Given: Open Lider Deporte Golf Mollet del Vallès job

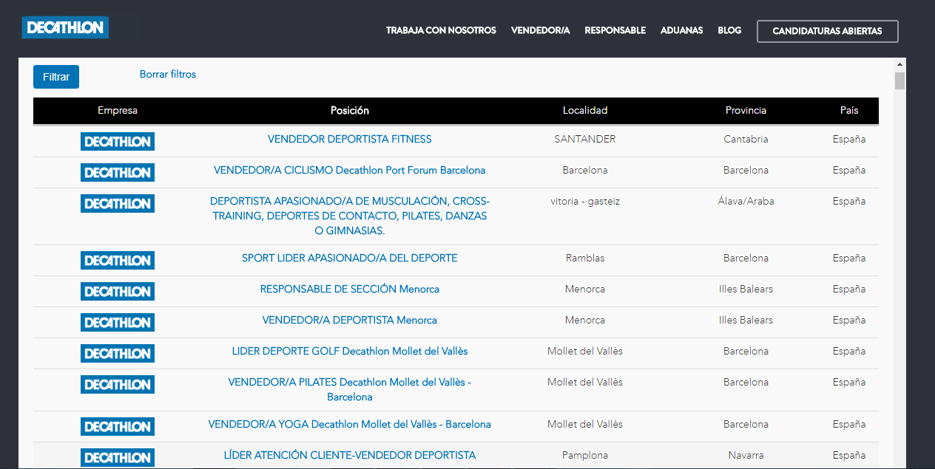Looking at the screenshot, I should (x=350, y=352).
